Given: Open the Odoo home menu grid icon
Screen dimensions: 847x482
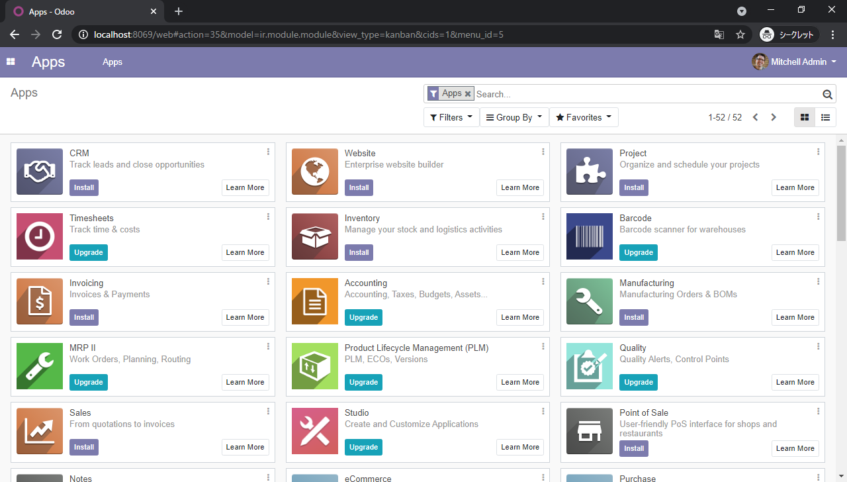Looking at the screenshot, I should point(11,62).
